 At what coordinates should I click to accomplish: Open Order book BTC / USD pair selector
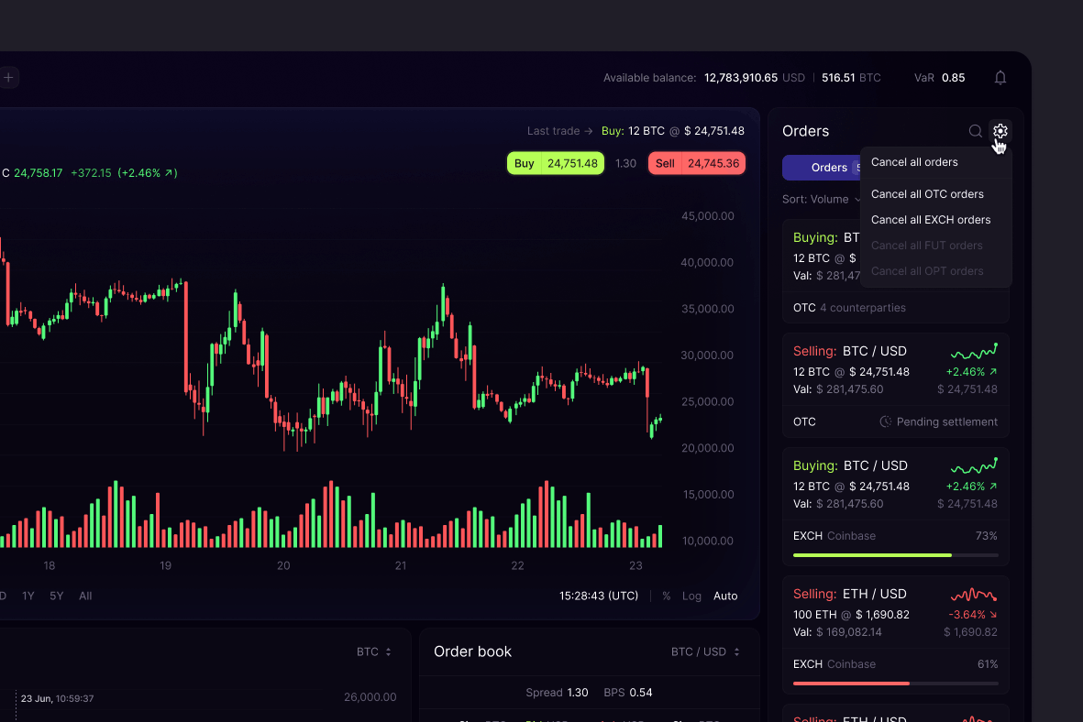tap(705, 651)
